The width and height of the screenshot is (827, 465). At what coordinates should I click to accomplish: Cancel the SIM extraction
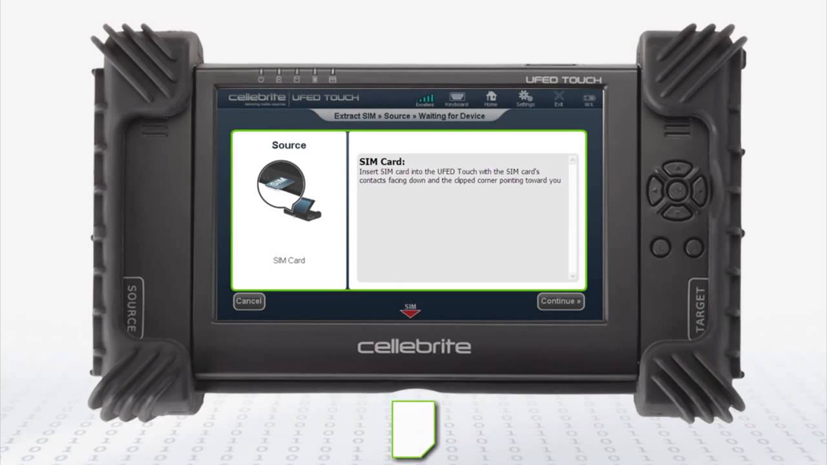click(x=249, y=301)
